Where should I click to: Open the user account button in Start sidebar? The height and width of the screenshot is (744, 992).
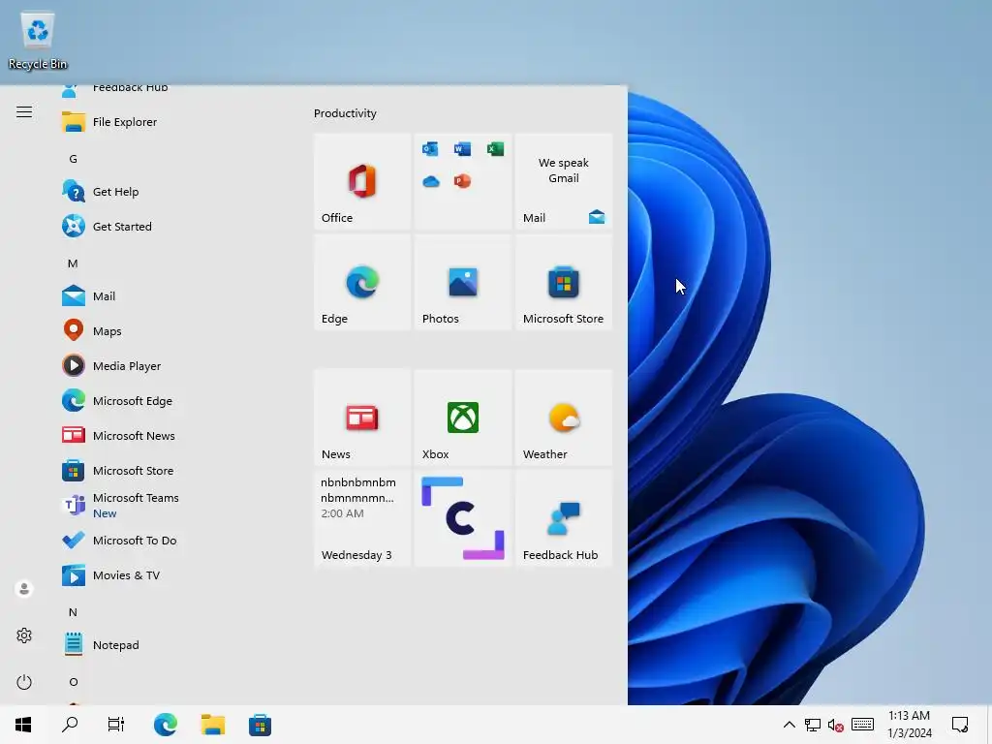tap(24, 589)
